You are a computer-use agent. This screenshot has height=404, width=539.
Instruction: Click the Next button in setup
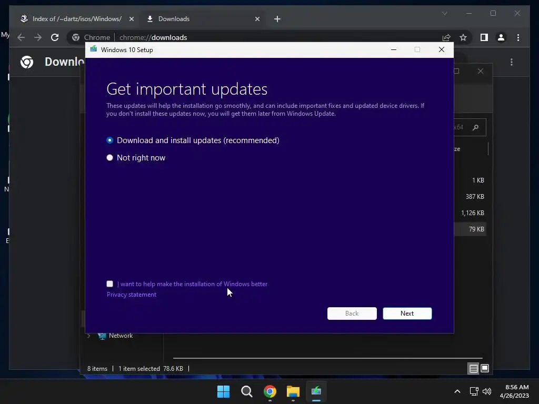pos(407,314)
